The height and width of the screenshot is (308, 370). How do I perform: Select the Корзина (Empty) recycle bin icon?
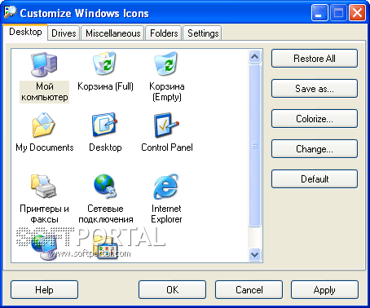[x=166, y=64]
